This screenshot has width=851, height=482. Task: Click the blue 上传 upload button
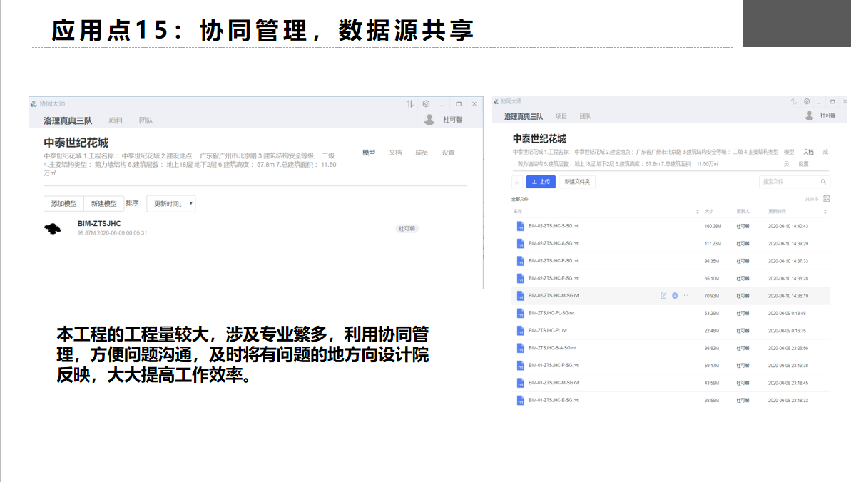click(x=541, y=182)
